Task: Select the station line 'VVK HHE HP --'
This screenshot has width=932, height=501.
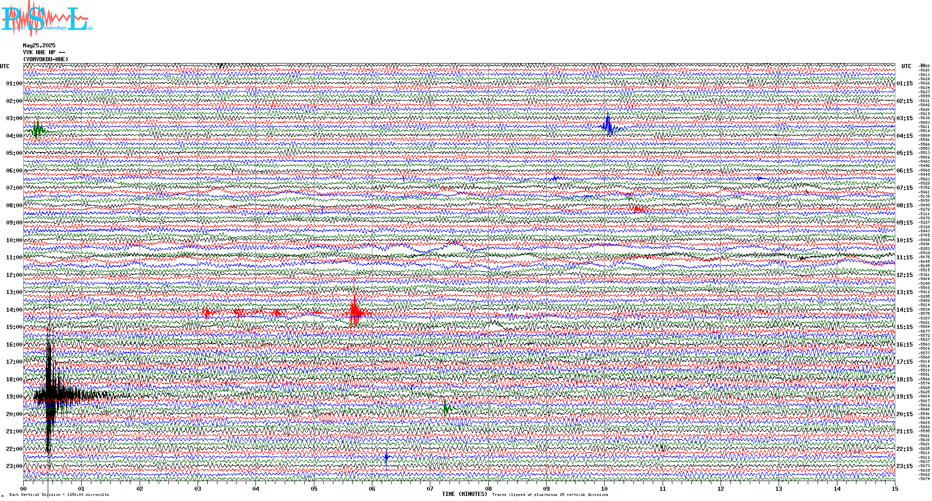Action: click(44, 52)
